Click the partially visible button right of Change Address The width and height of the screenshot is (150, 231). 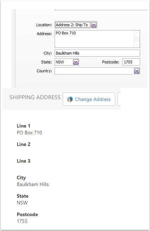pos(119,99)
